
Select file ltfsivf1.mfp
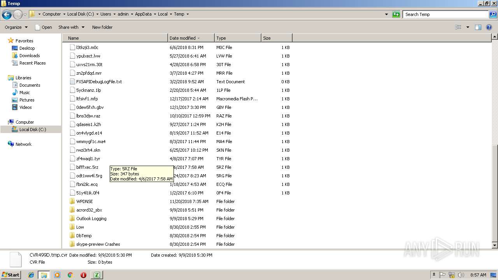tap(87, 99)
